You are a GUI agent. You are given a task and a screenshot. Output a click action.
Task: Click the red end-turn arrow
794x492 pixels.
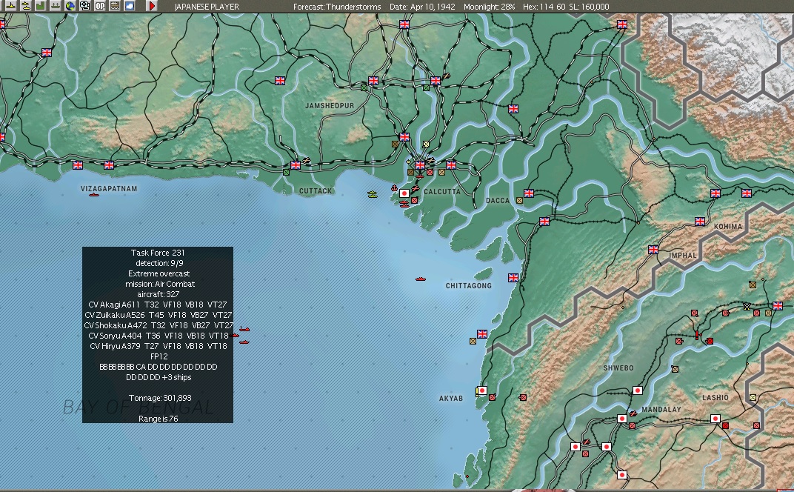151,6
